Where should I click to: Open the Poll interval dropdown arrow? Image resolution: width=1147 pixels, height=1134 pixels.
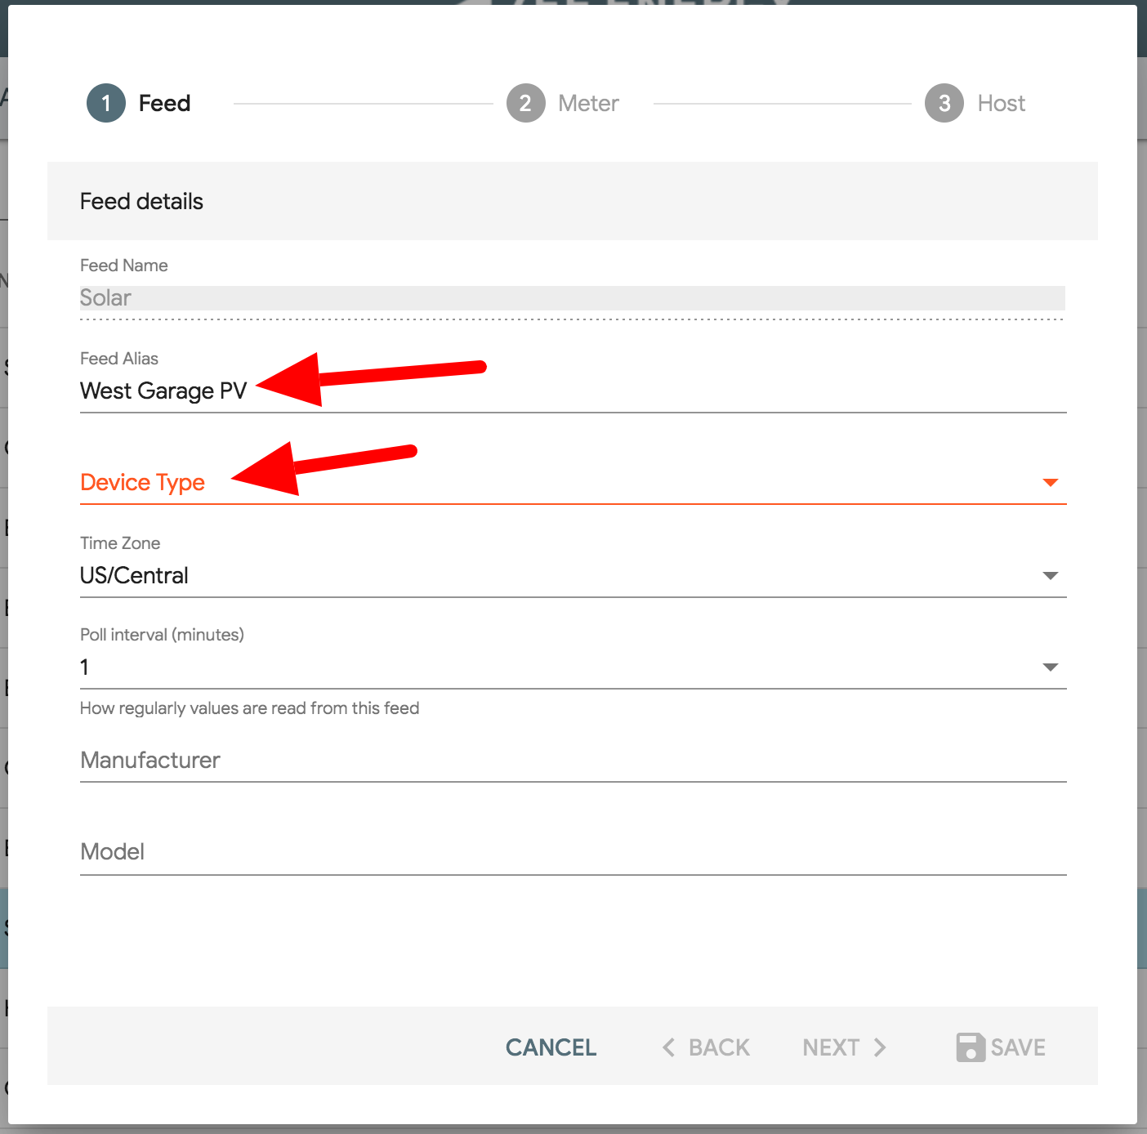pyautogui.click(x=1051, y=667)
